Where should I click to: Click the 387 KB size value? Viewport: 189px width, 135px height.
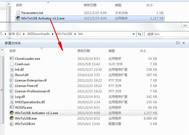pyautogui.click(x=152, y=75)
